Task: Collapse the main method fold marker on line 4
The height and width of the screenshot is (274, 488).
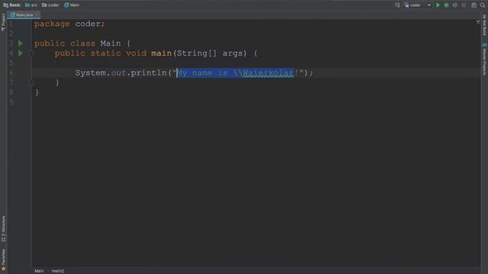Action: [30, 53]
